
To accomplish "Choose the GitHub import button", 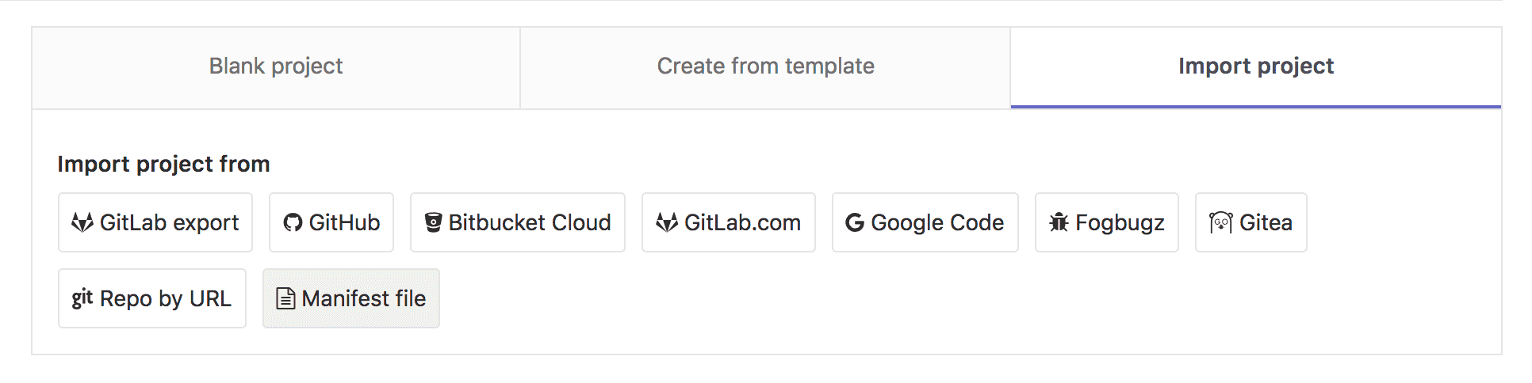I will 331,222.
